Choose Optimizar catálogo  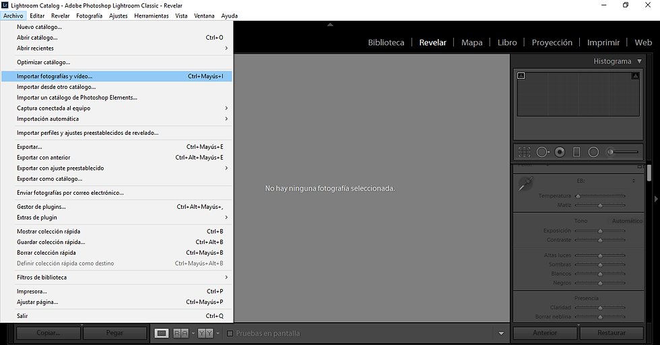pyautogui.click(x=117, y=63)
